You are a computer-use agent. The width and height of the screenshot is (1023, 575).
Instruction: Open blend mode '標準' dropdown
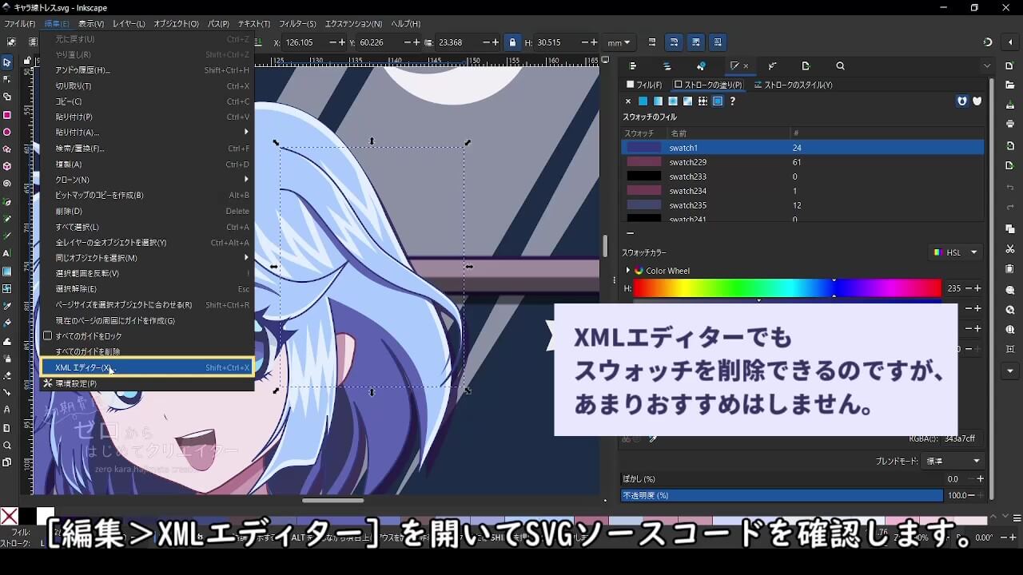(x=953, y=461)
